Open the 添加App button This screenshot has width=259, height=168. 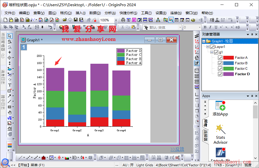click(x=220, y=108)
